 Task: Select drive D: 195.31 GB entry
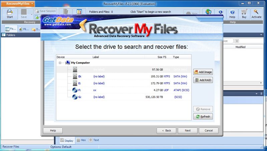tap(124, 77)
